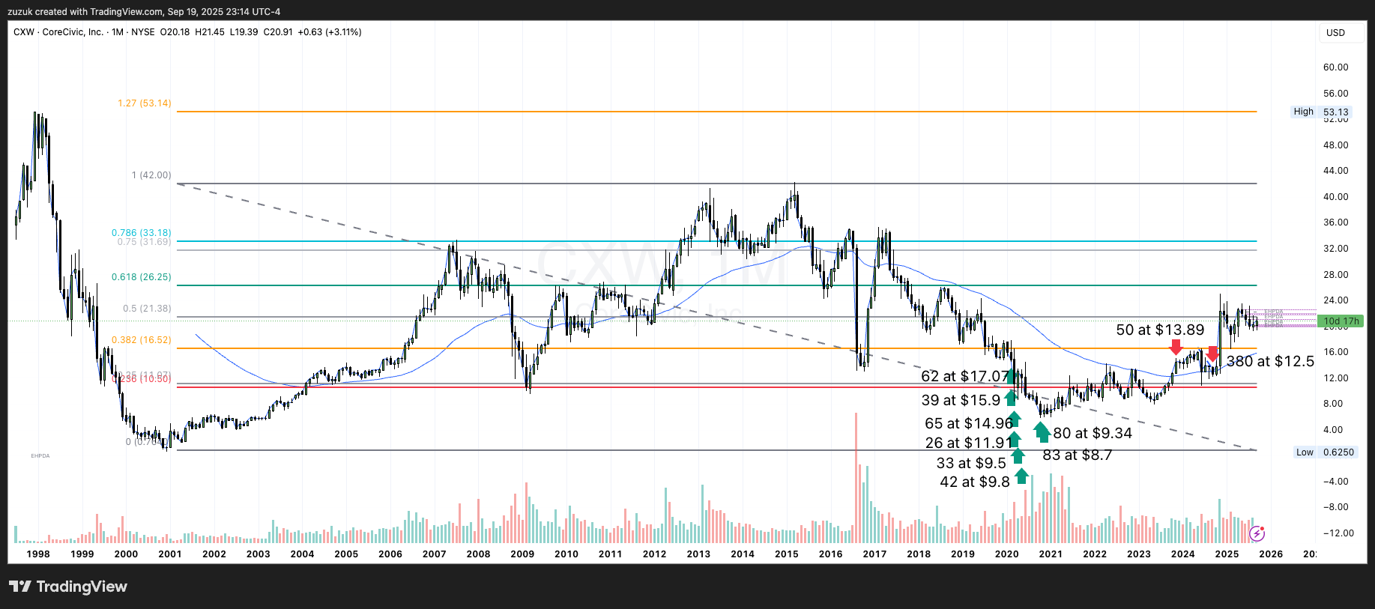Select the 1.27 (53.14) Fibonacci level label
1375x609 pixels.
144,103
